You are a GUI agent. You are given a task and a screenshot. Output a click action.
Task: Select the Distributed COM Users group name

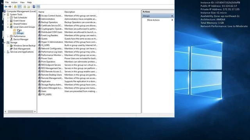coord(52,32)
